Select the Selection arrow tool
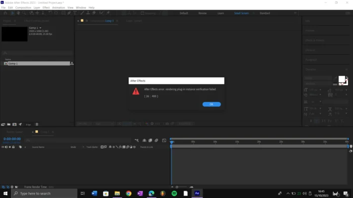Image resolution: width=353 pixels, height=198 pixels. (12, 13)
